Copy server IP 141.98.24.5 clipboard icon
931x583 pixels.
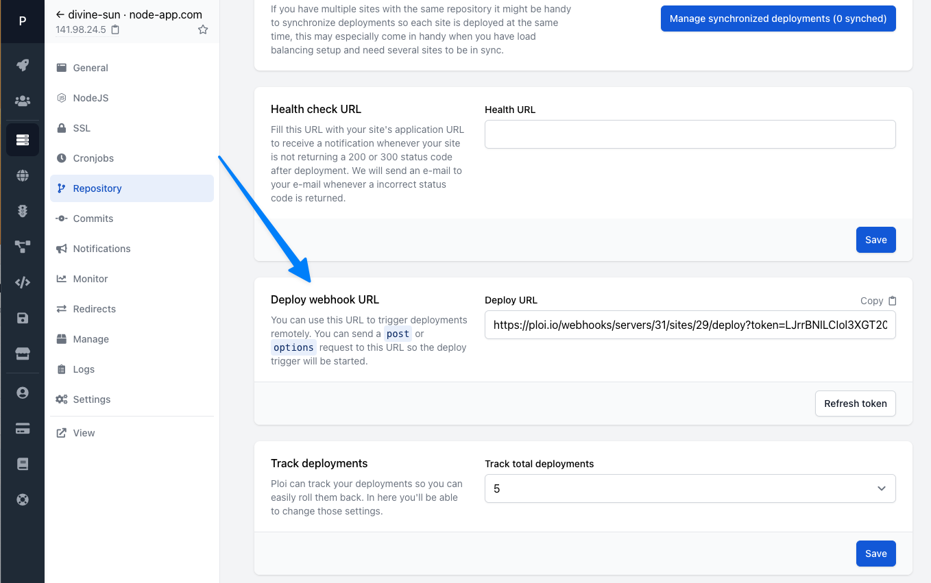115,29
